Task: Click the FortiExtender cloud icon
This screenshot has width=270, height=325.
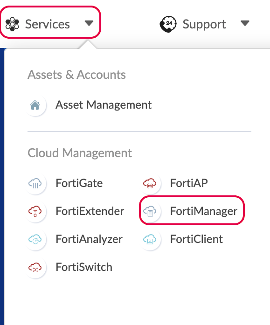Action: coord(35,211)
